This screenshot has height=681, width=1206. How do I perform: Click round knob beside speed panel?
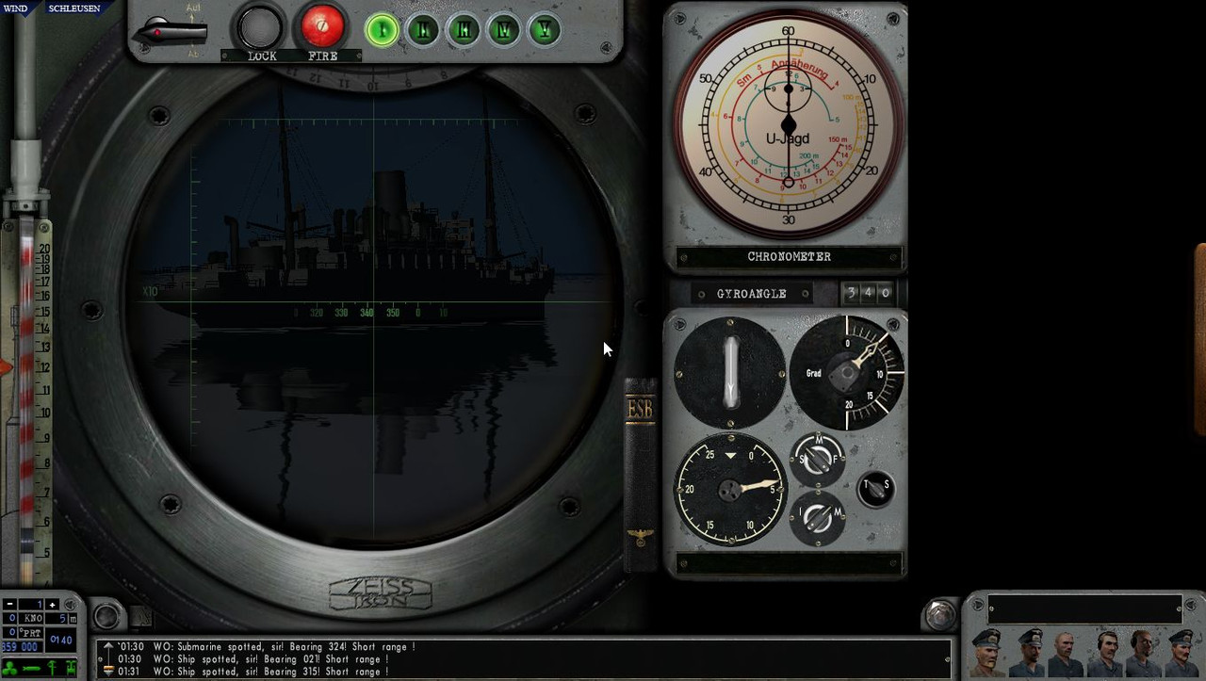click(106, 616)
